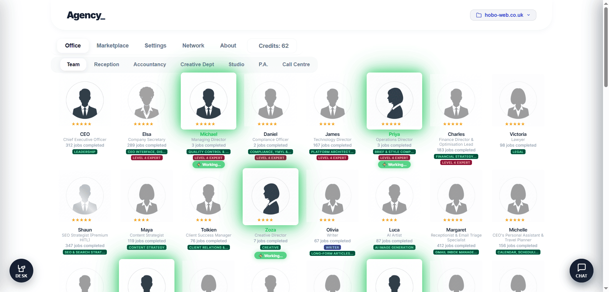Image resolution: width=609 pixels, height=292 pixels.
Task: Click the CEO avatar icon
Action: click(85, 100)
